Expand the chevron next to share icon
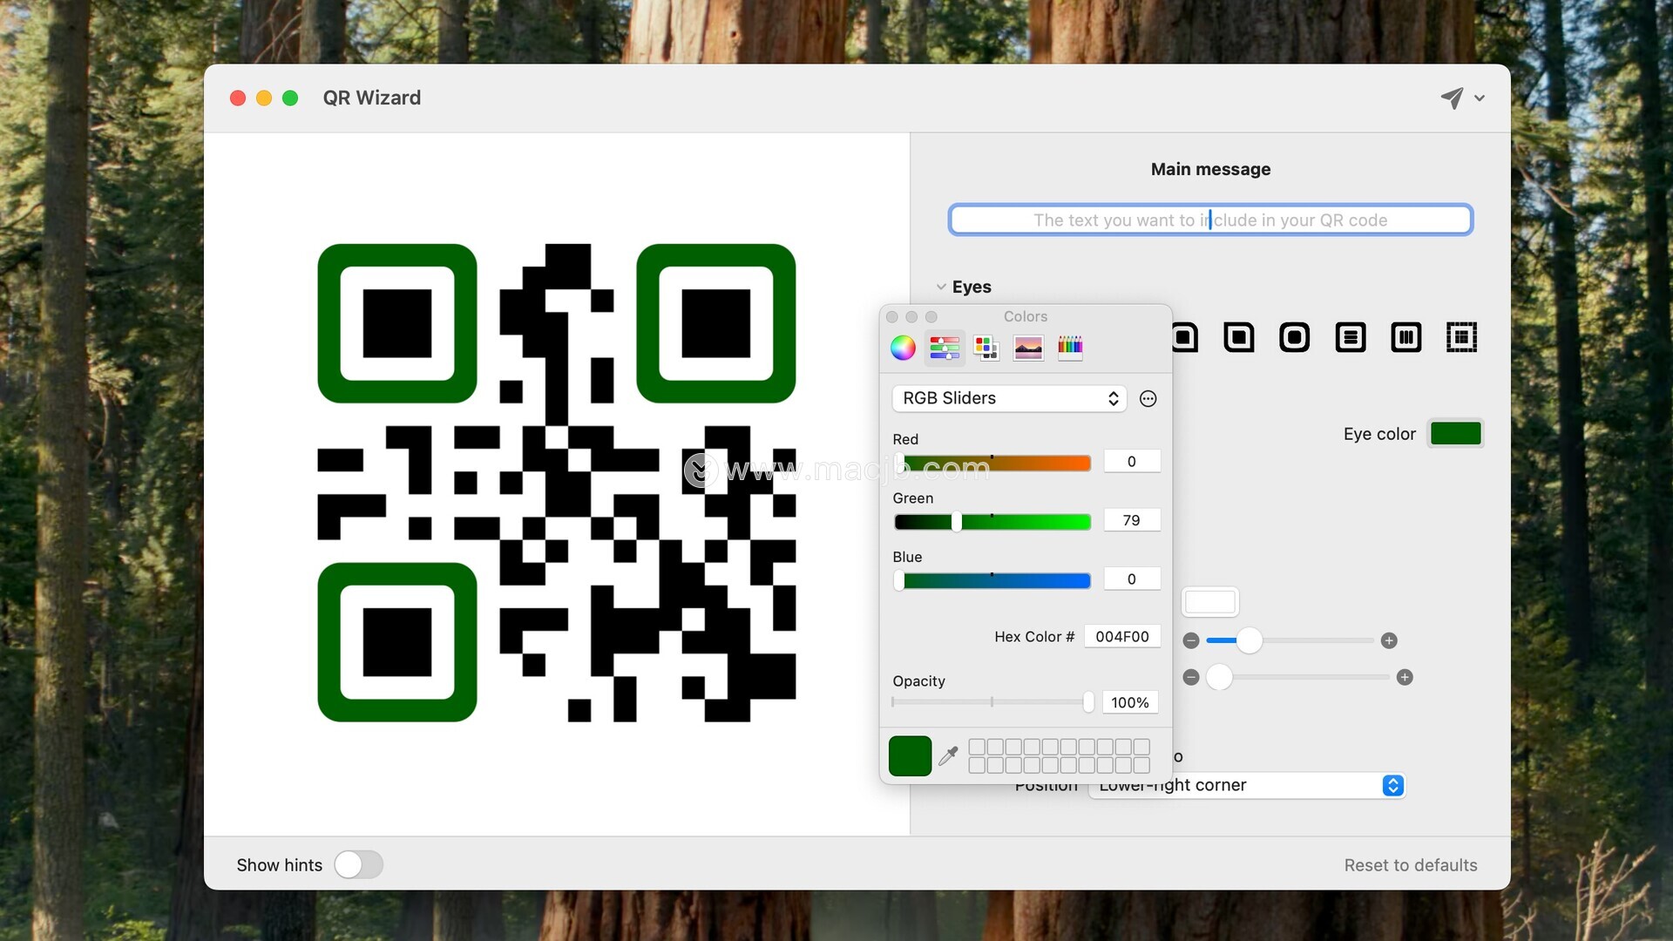1673x941 pixels. 1480,98
